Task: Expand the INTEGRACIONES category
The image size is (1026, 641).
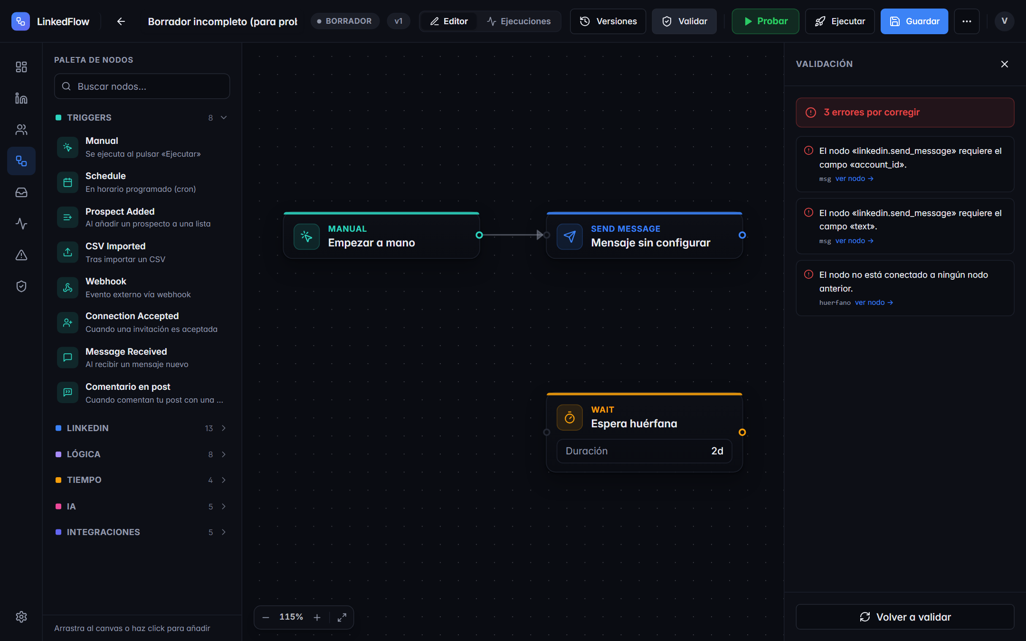Action: coord(142,532)
